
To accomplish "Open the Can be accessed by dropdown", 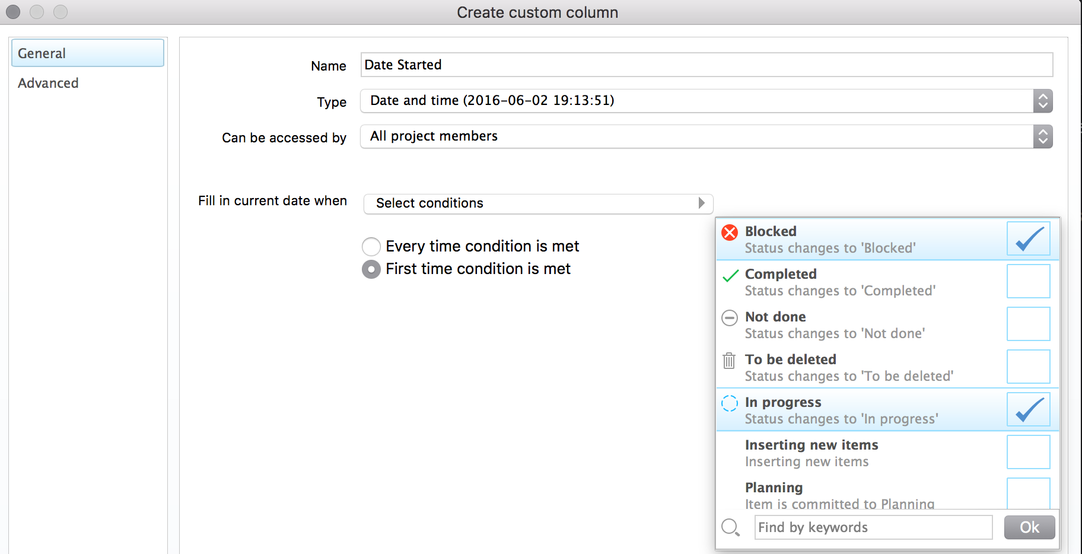I will click(706, 136).
